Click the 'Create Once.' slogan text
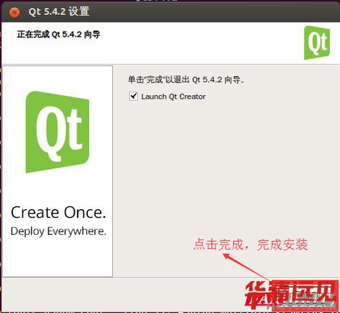Viewport: 340px width, 313px height. pos(58,213)
